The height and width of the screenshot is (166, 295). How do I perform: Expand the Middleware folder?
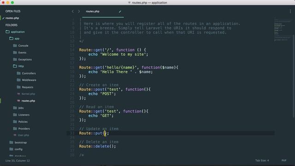point(29,80)
